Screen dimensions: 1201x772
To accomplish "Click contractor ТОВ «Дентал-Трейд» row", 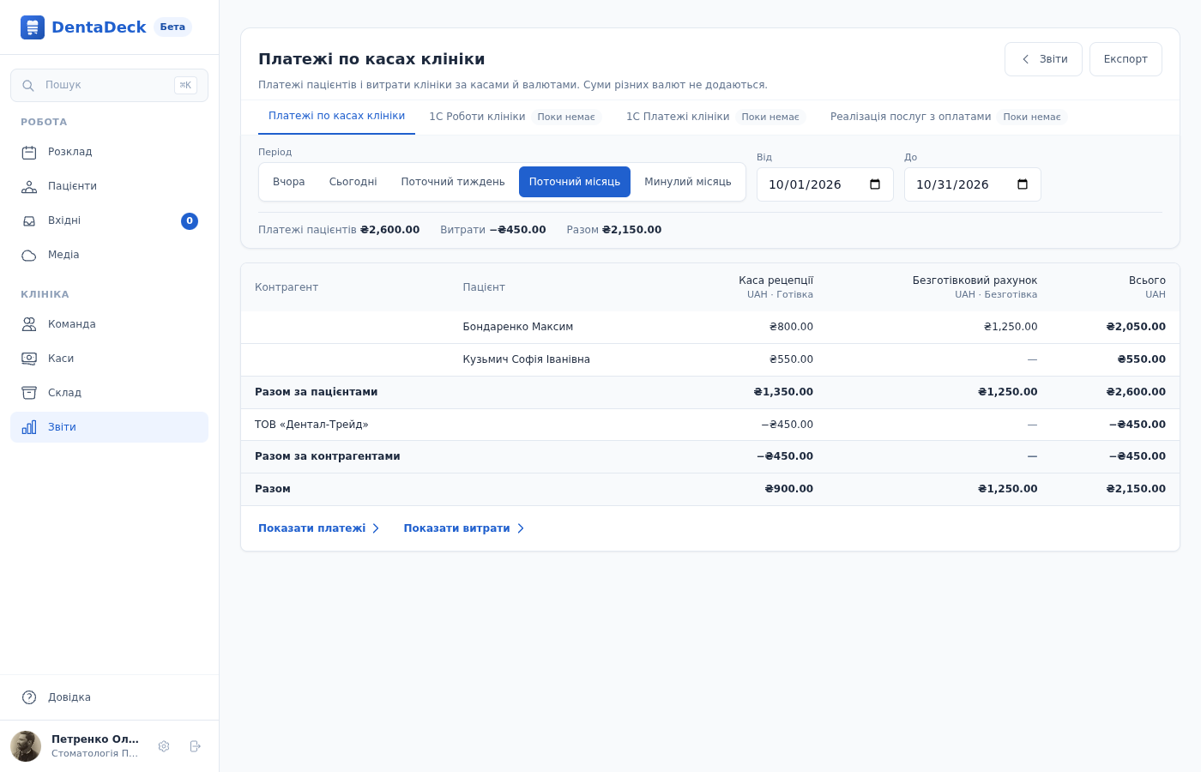I will [x=710, y=425].
